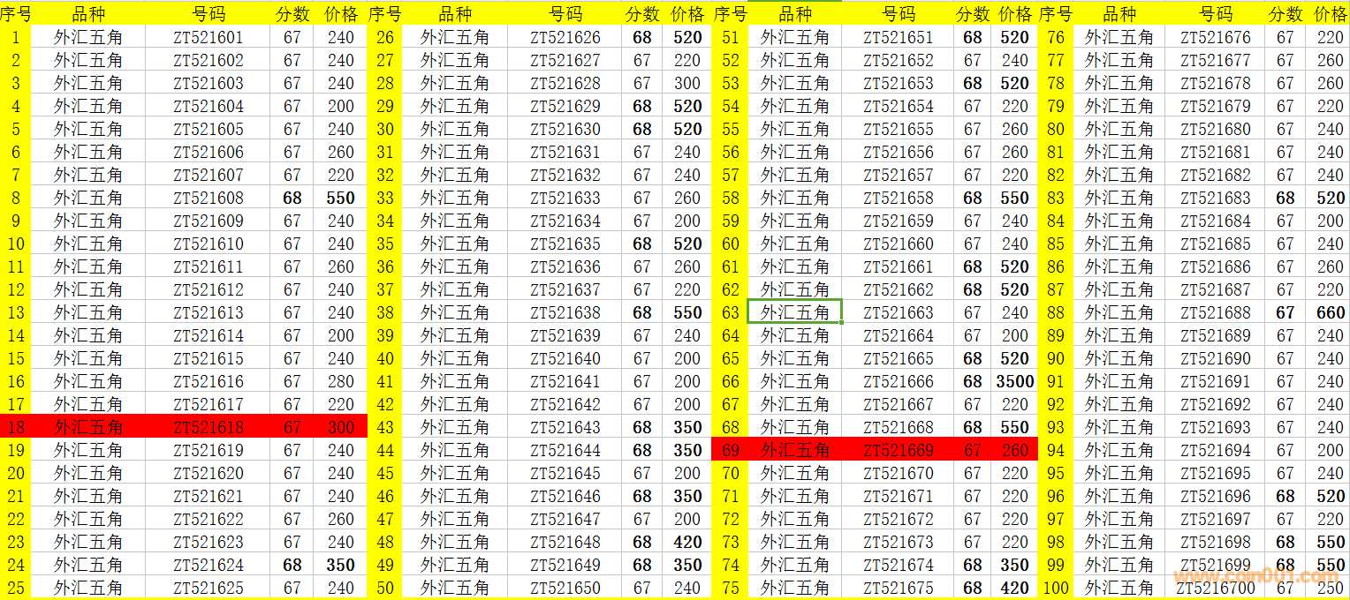Click the code cell ZT521626
Image resolution: width=1350 pixels, height=600 pixels.
[x=565, y=37]
